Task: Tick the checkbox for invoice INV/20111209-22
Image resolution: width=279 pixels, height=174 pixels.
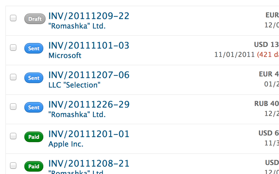Action: pyautogui.click(x=13, y=18)
